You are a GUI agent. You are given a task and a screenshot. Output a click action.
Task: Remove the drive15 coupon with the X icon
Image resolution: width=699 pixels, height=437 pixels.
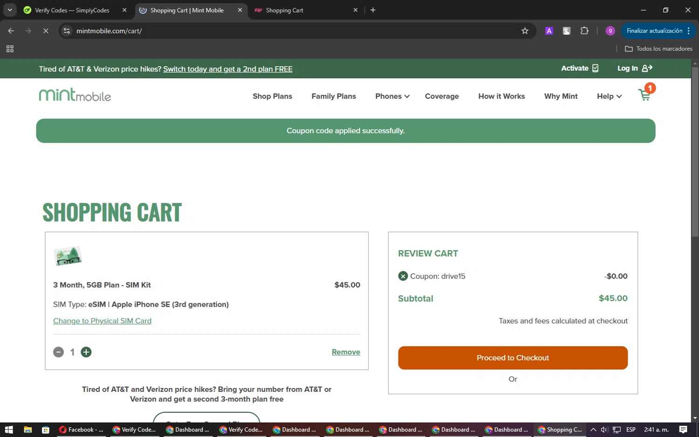403,276
